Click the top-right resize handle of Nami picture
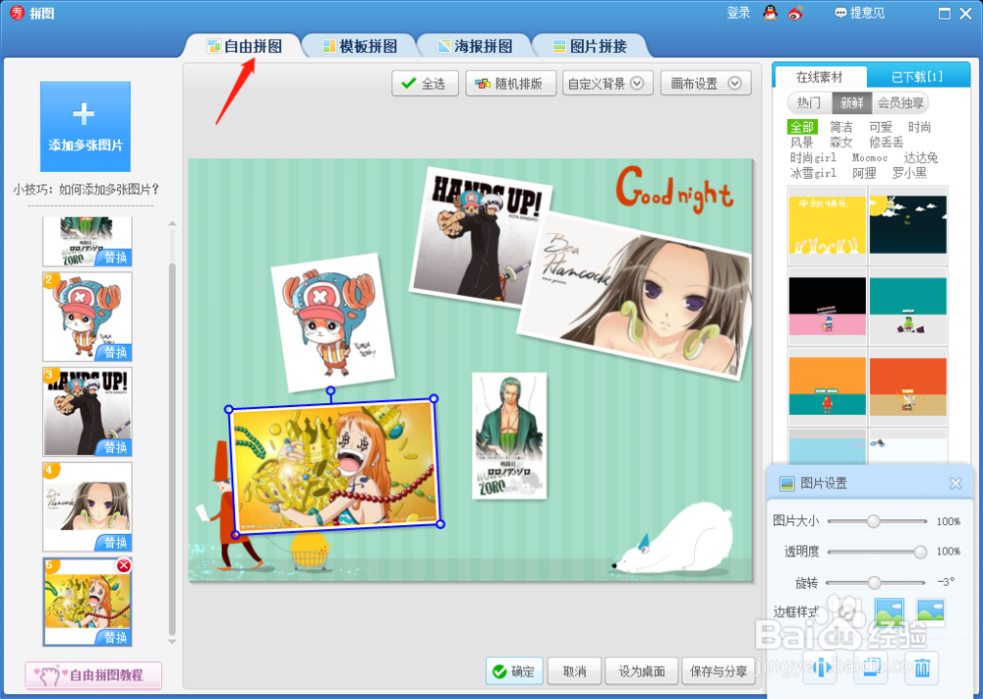Viewport: 983px width, 699px height. tap(434, 399)
